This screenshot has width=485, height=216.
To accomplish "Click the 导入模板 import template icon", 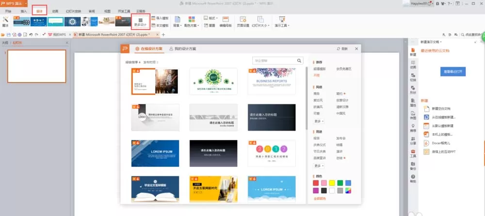I will coord(153,18).
